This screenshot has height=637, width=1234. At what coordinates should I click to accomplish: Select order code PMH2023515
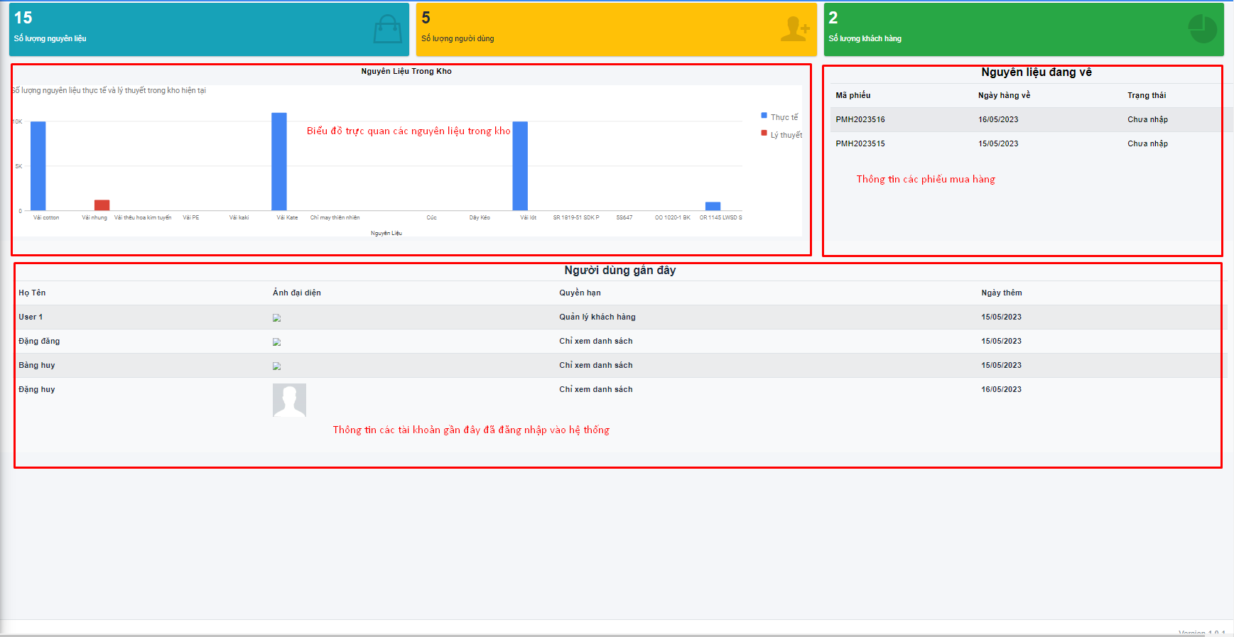pos(860,143)
